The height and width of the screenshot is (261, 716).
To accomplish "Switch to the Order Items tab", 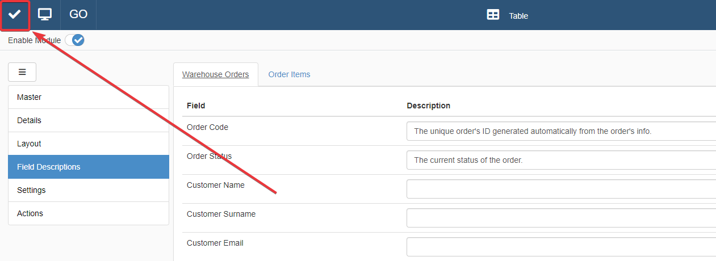I will tap(289, 74).
